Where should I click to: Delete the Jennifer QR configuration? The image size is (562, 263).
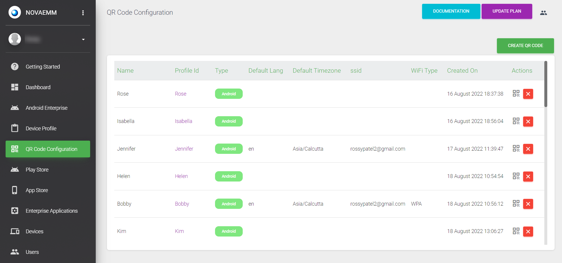pyautogui.click(x=528, y=149)
